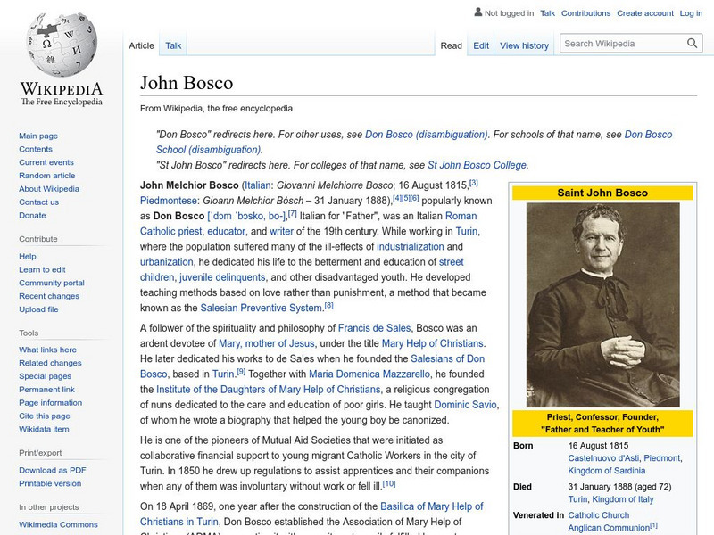Open Francis de Sales link

[374, 328]
